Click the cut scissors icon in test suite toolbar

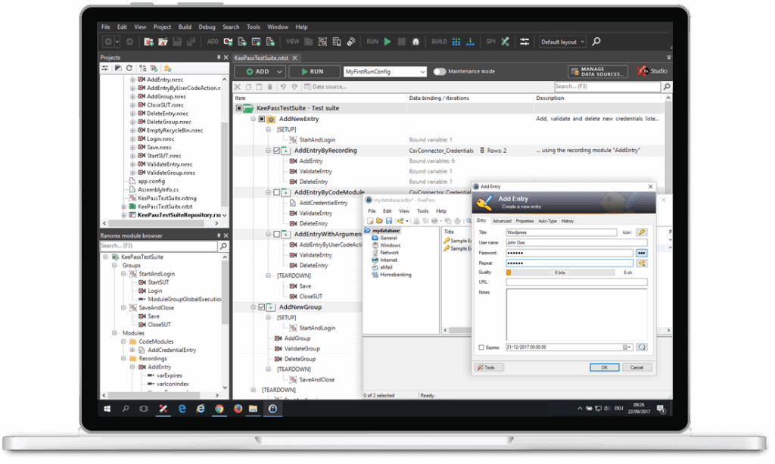point(238,87)
